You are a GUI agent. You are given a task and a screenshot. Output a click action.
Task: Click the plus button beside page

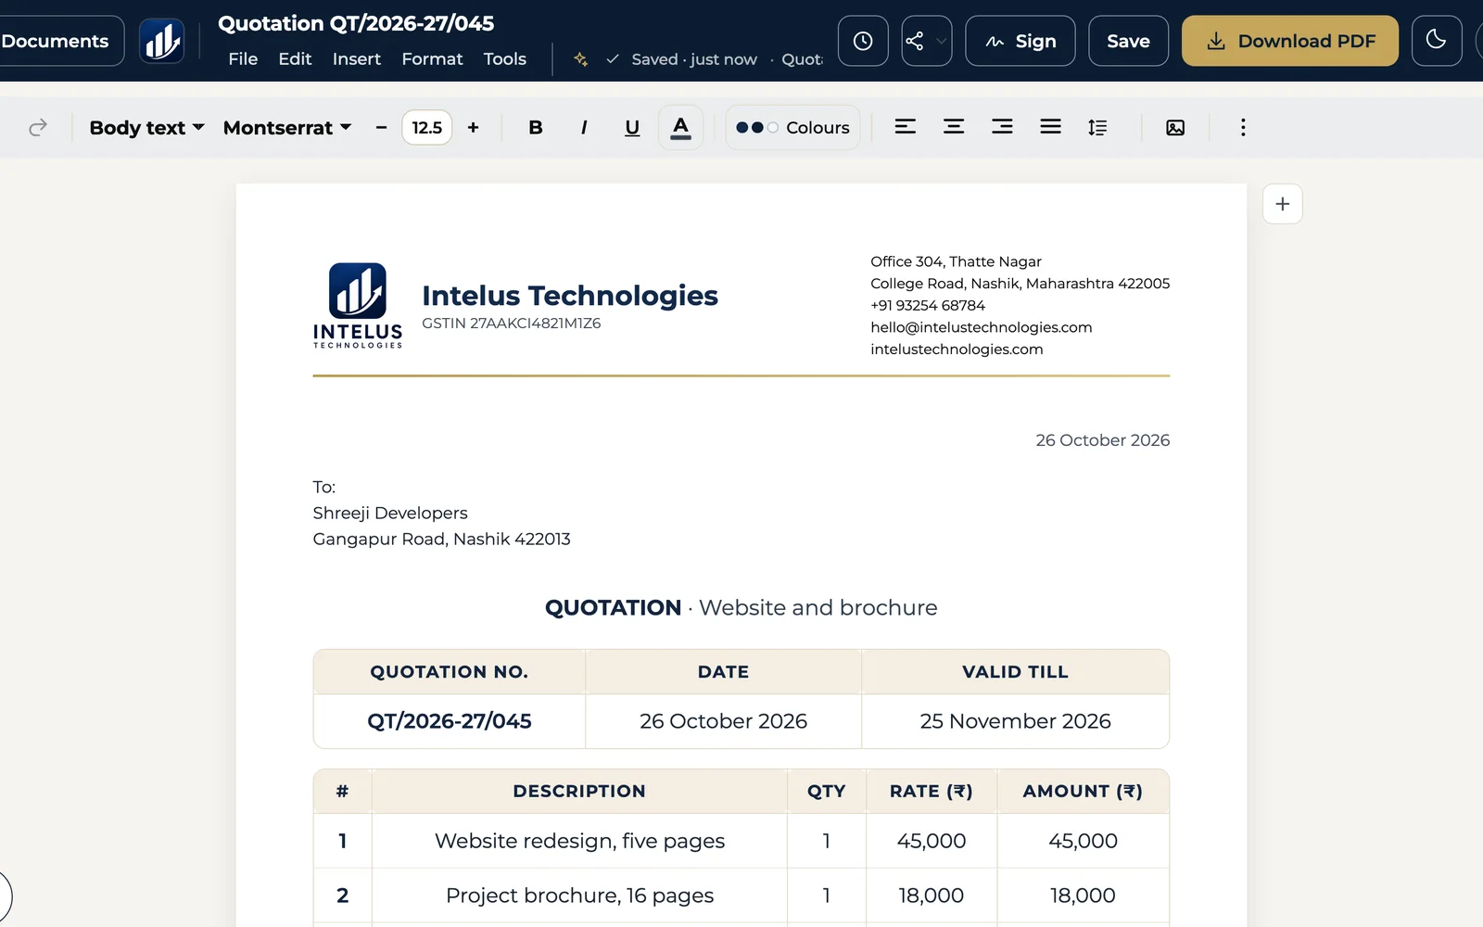1283,204
